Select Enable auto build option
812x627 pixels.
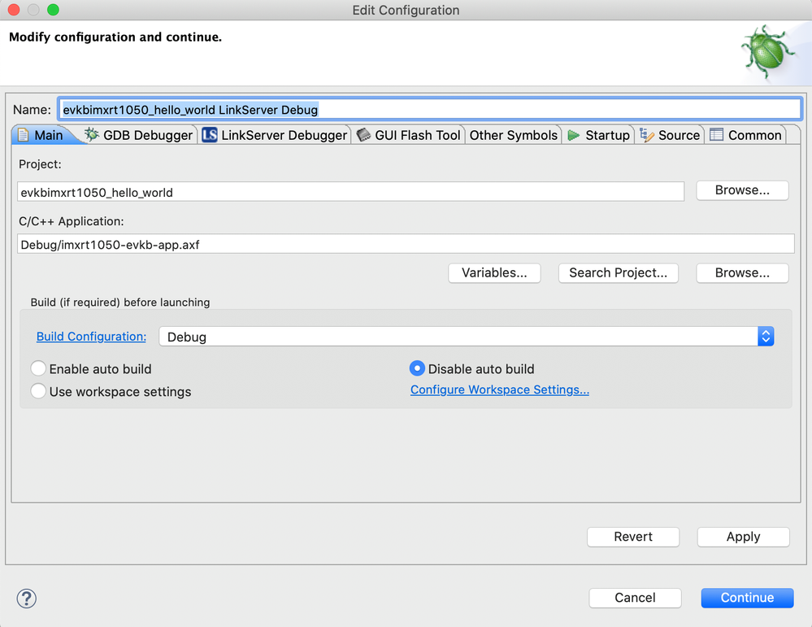(x=38, y=369)
